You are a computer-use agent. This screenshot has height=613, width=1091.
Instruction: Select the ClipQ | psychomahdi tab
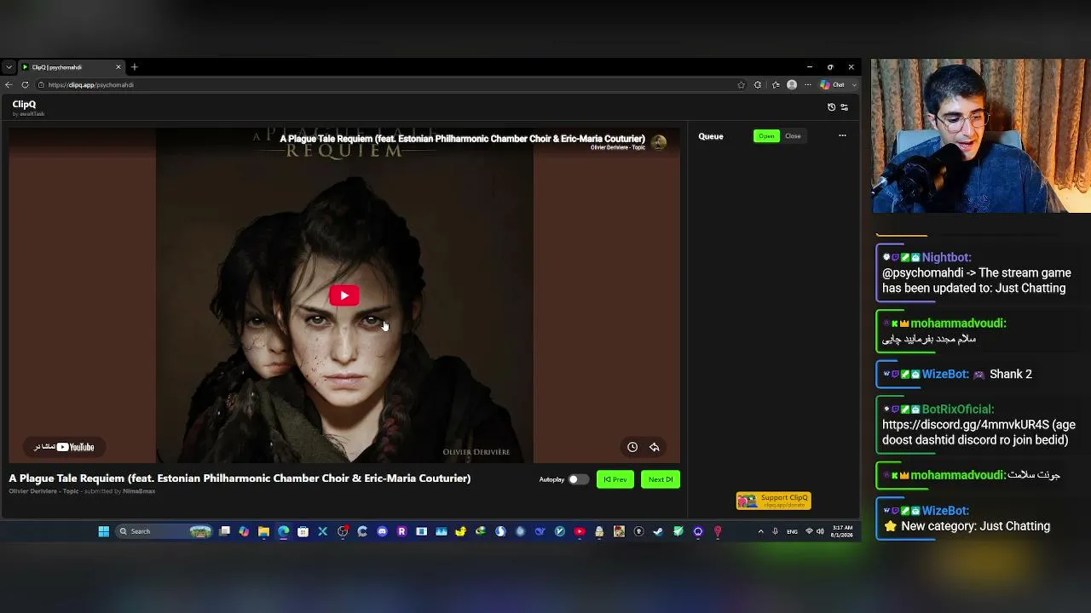(x=71, y=67)
